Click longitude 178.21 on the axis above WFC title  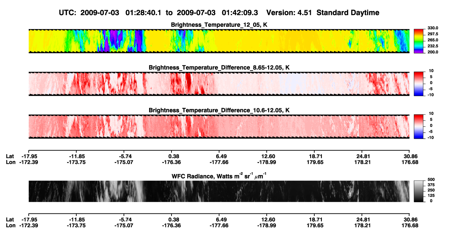pyautogui.click(x=362, y=162)
